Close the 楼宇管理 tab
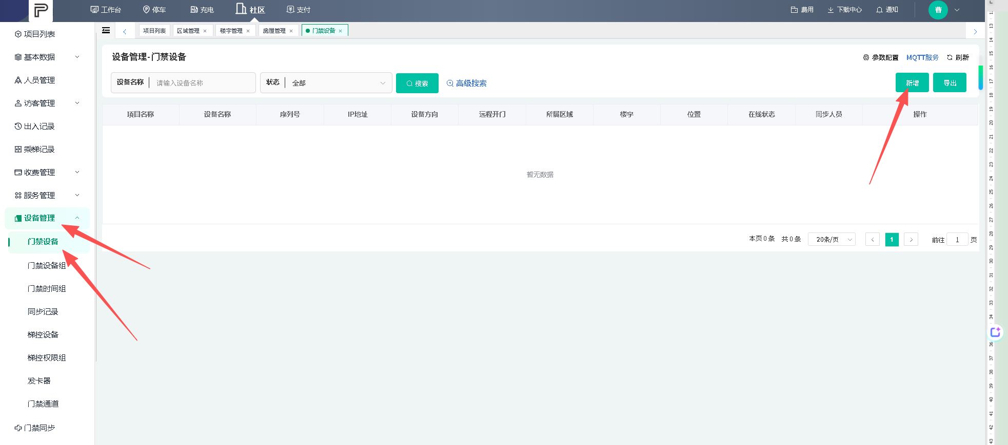The image size is (1008, 445). point(248,31)
